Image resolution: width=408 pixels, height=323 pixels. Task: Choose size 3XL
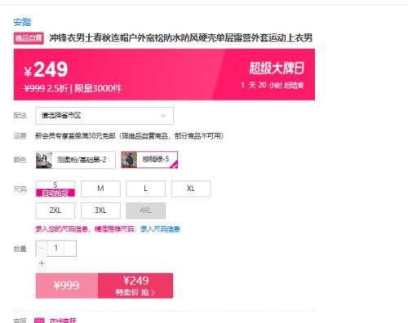(100, 210)
